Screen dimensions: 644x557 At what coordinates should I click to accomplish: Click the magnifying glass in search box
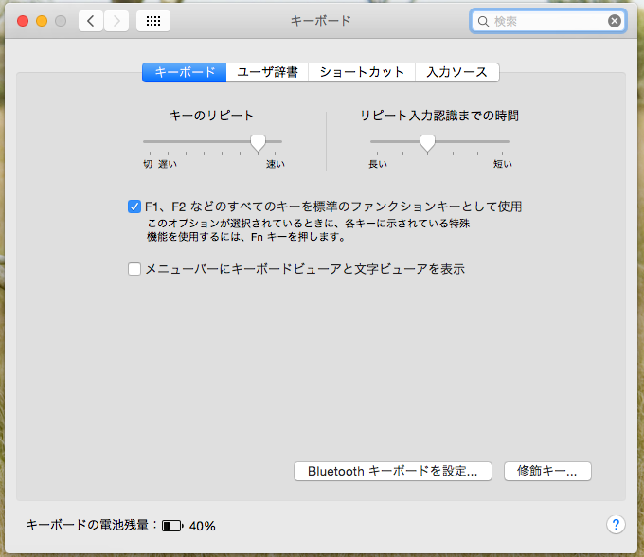[x=483, y=21]
